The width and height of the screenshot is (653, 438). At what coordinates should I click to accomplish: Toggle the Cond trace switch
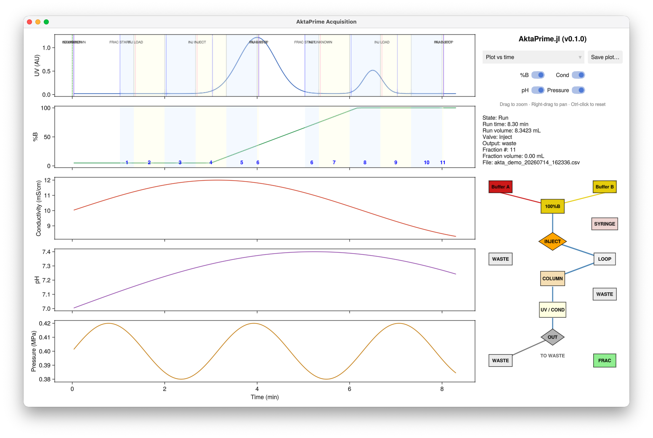coord(578,75)
